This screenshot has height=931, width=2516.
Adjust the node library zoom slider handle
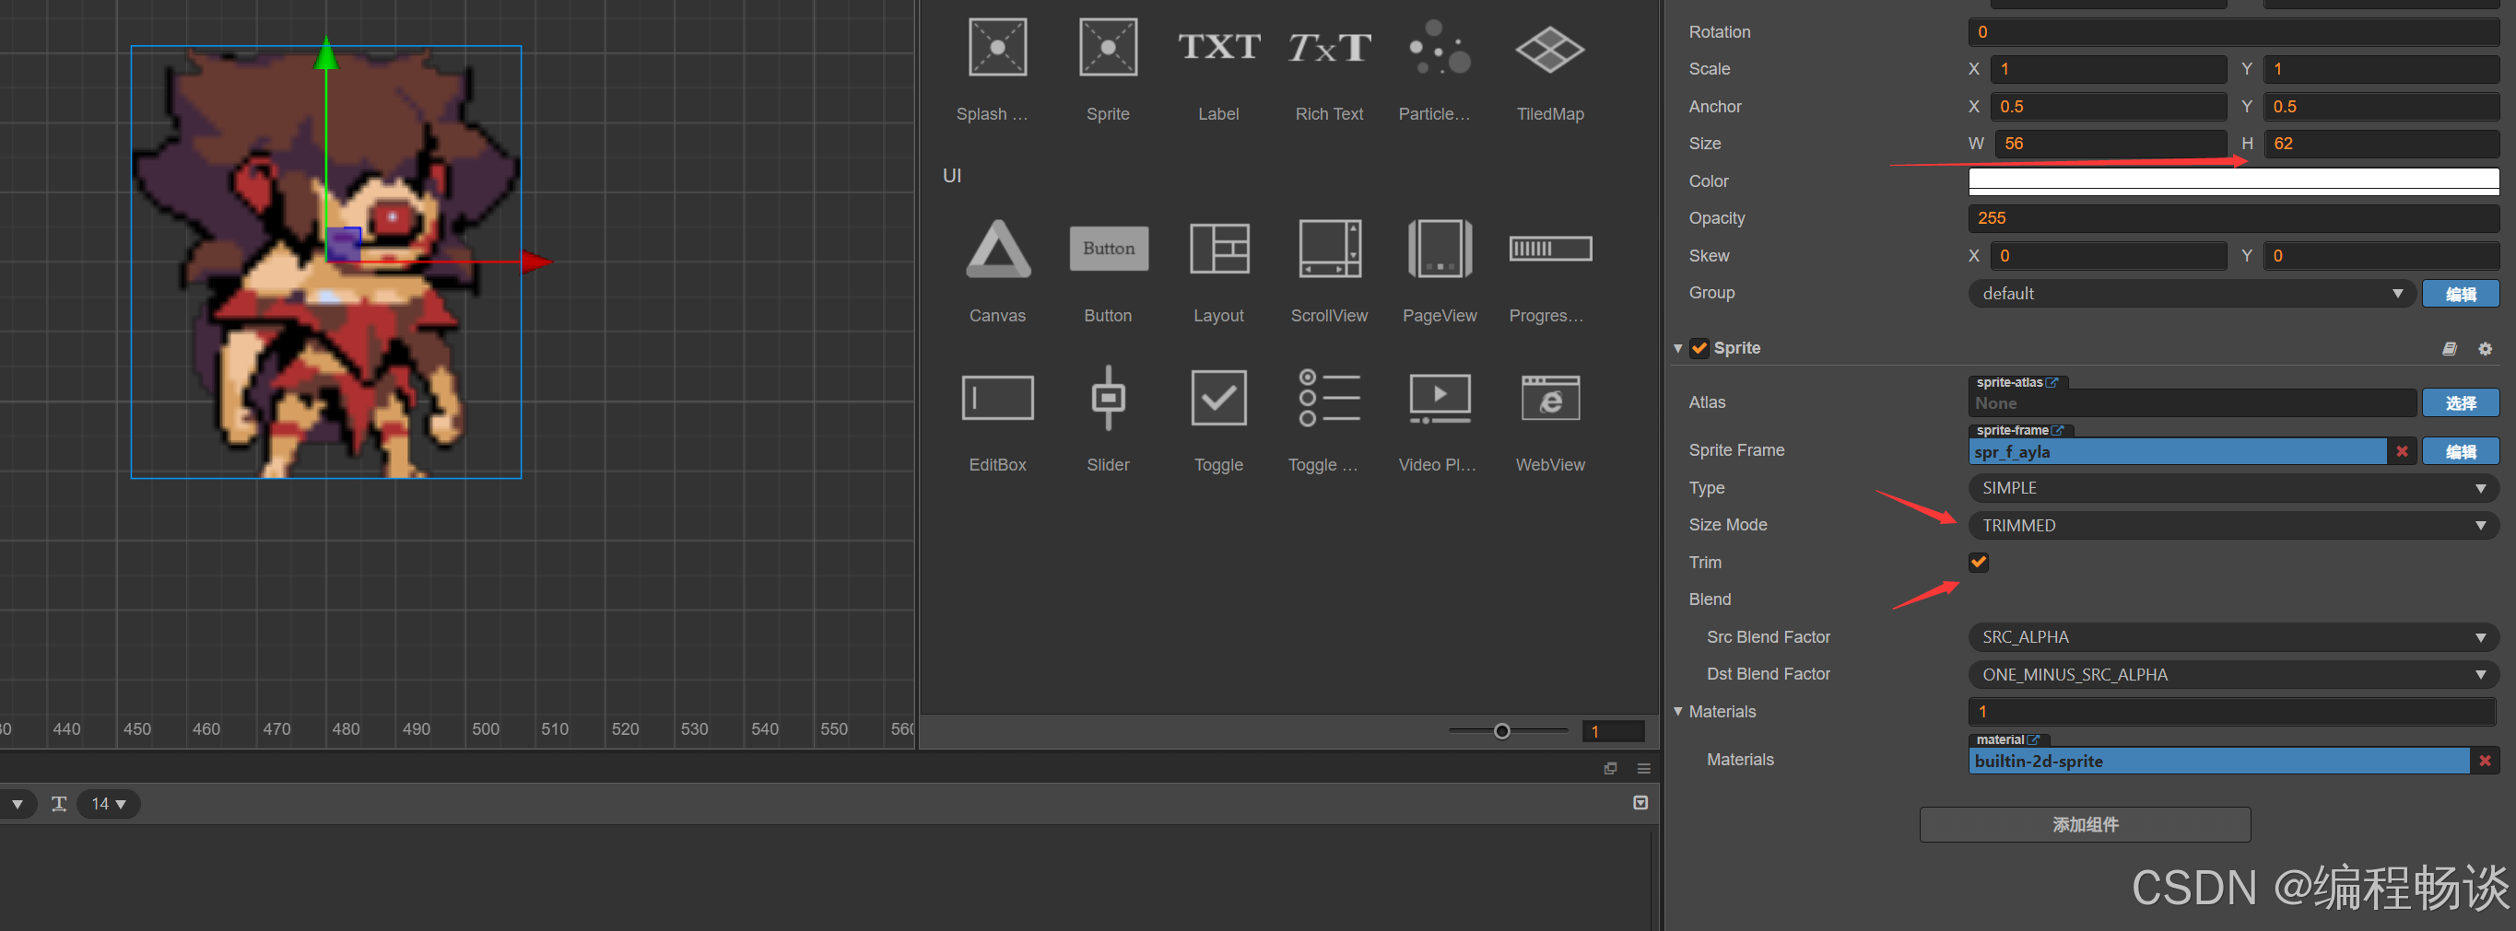pyautogui.click(x=1501, y=731)
